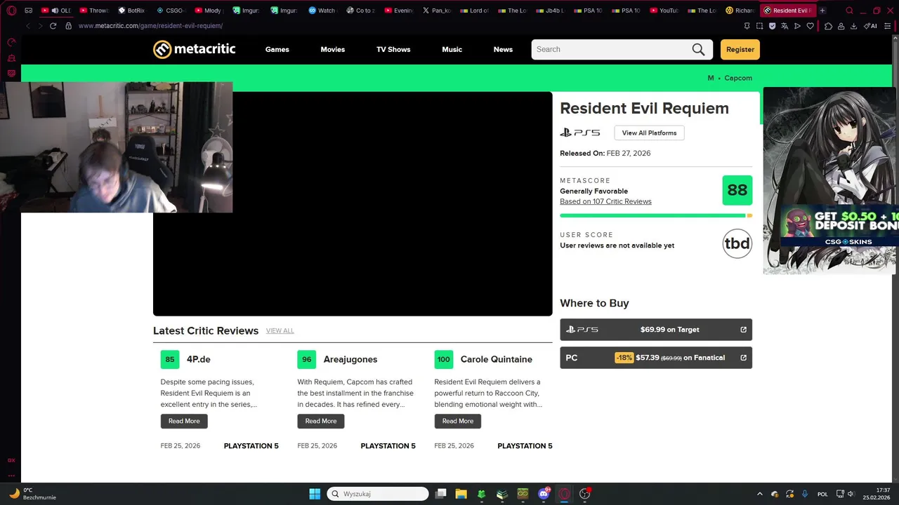
Task: Open the Easy Setup sliders icon
Action: click(887, 26)
